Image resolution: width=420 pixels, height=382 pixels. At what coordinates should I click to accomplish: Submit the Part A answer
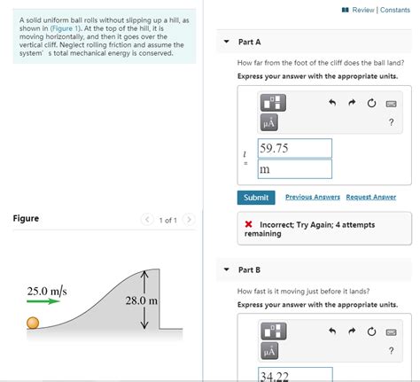256,198
